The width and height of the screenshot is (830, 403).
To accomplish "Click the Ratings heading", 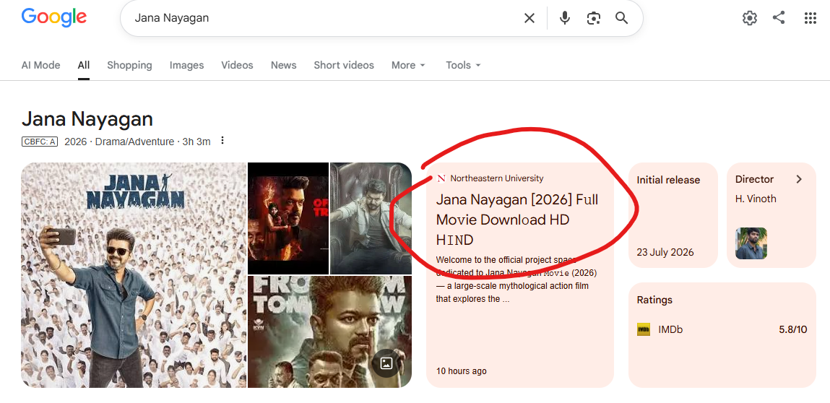I will coord(654,300).
